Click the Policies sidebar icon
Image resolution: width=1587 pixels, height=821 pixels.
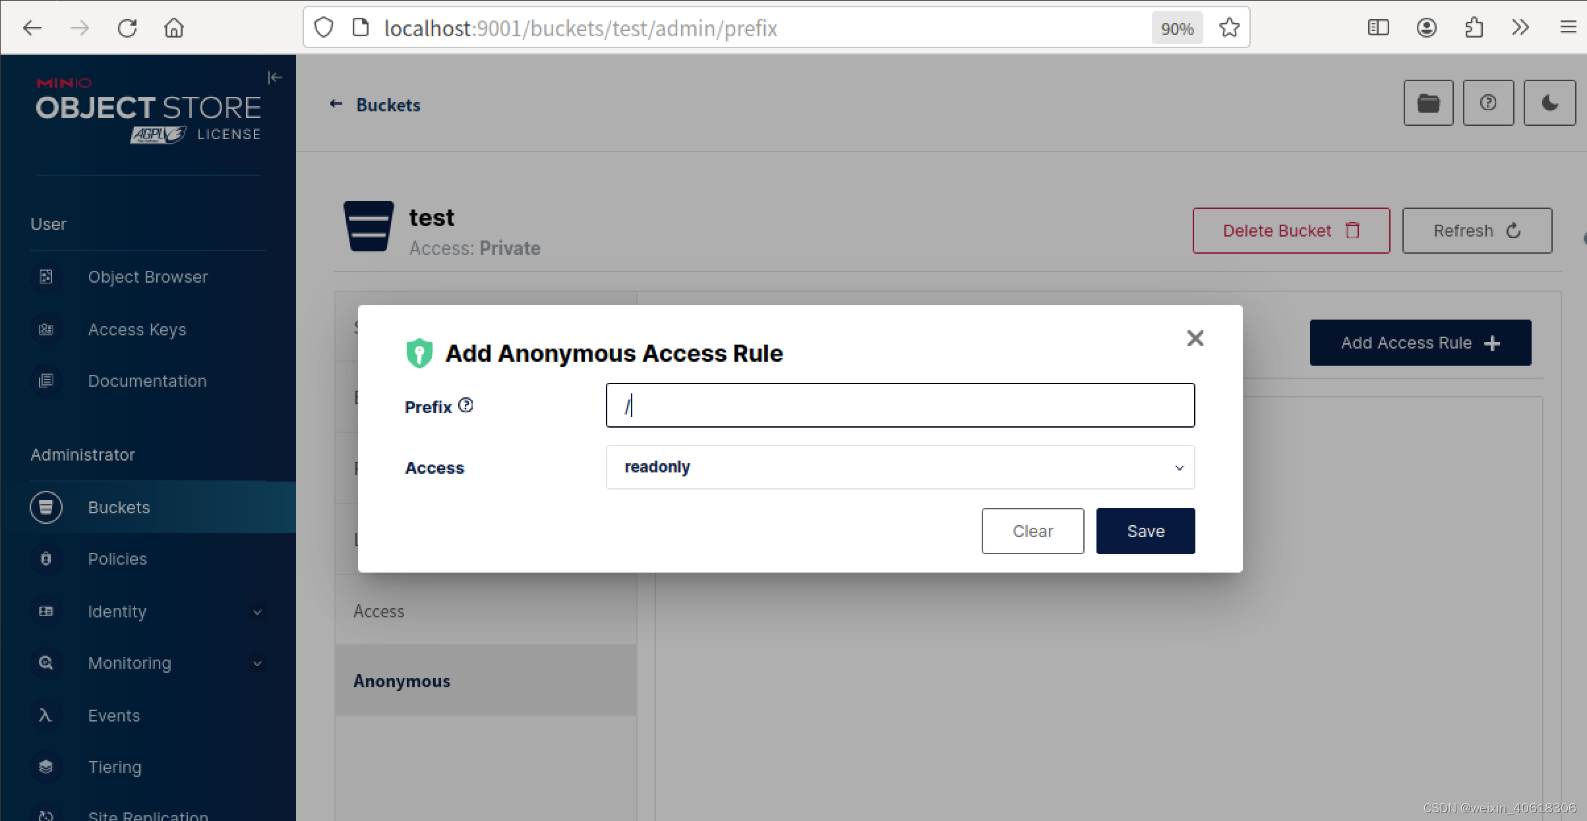coord(44,558)
